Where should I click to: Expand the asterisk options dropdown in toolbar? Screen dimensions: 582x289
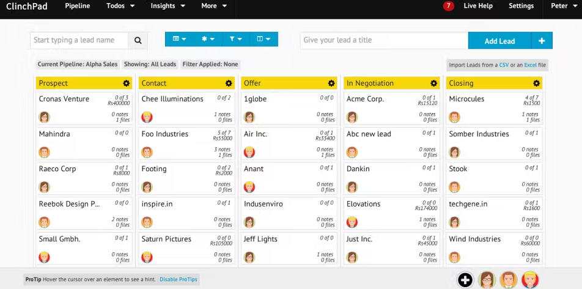tap(208, 40)
